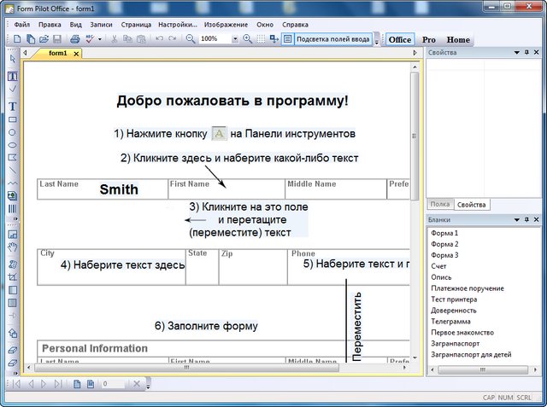
Task: Switch to Pro edition mode
Action: 428,39
